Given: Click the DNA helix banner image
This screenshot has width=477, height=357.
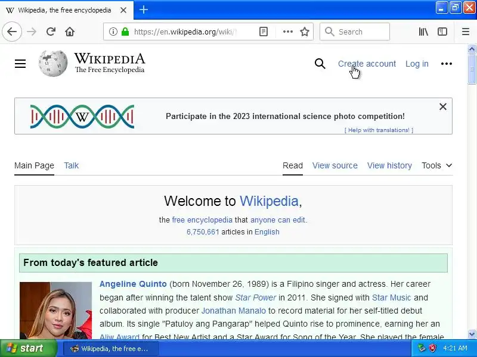Looking at the screenshot, I should click(82, 116).
